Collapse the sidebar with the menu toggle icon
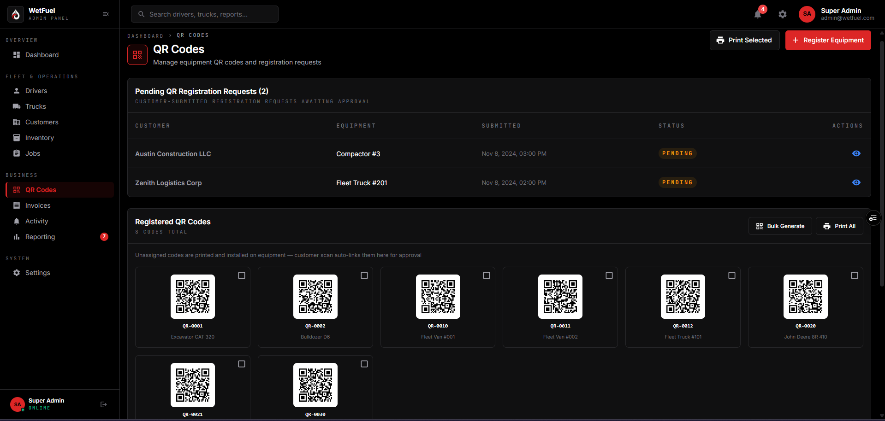The width and height of the screenshot is (885, 421). tap(106, 14)
